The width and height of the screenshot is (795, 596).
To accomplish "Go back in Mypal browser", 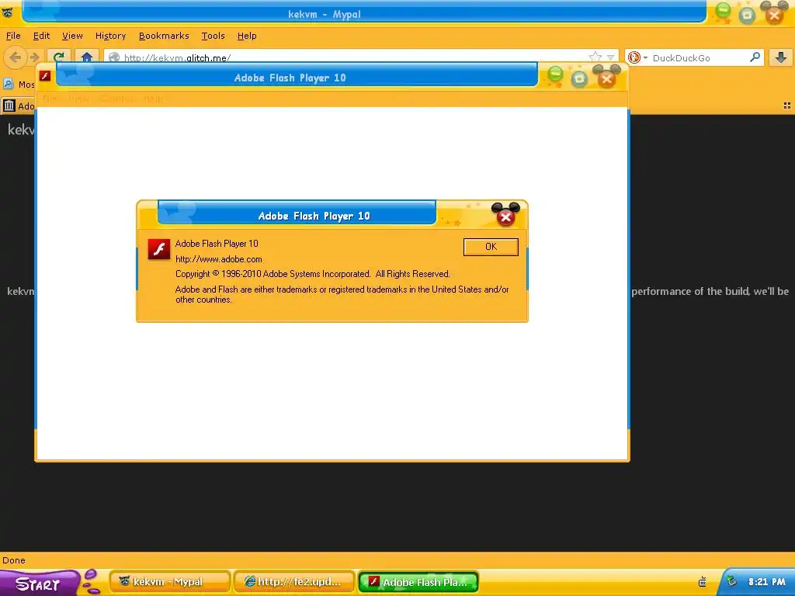I will pyautogui.click(x=16, y=57).
